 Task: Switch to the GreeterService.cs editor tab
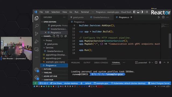point(101,17)
